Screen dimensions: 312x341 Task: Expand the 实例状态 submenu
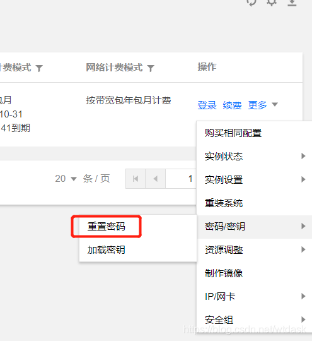[x=254, y=156]
